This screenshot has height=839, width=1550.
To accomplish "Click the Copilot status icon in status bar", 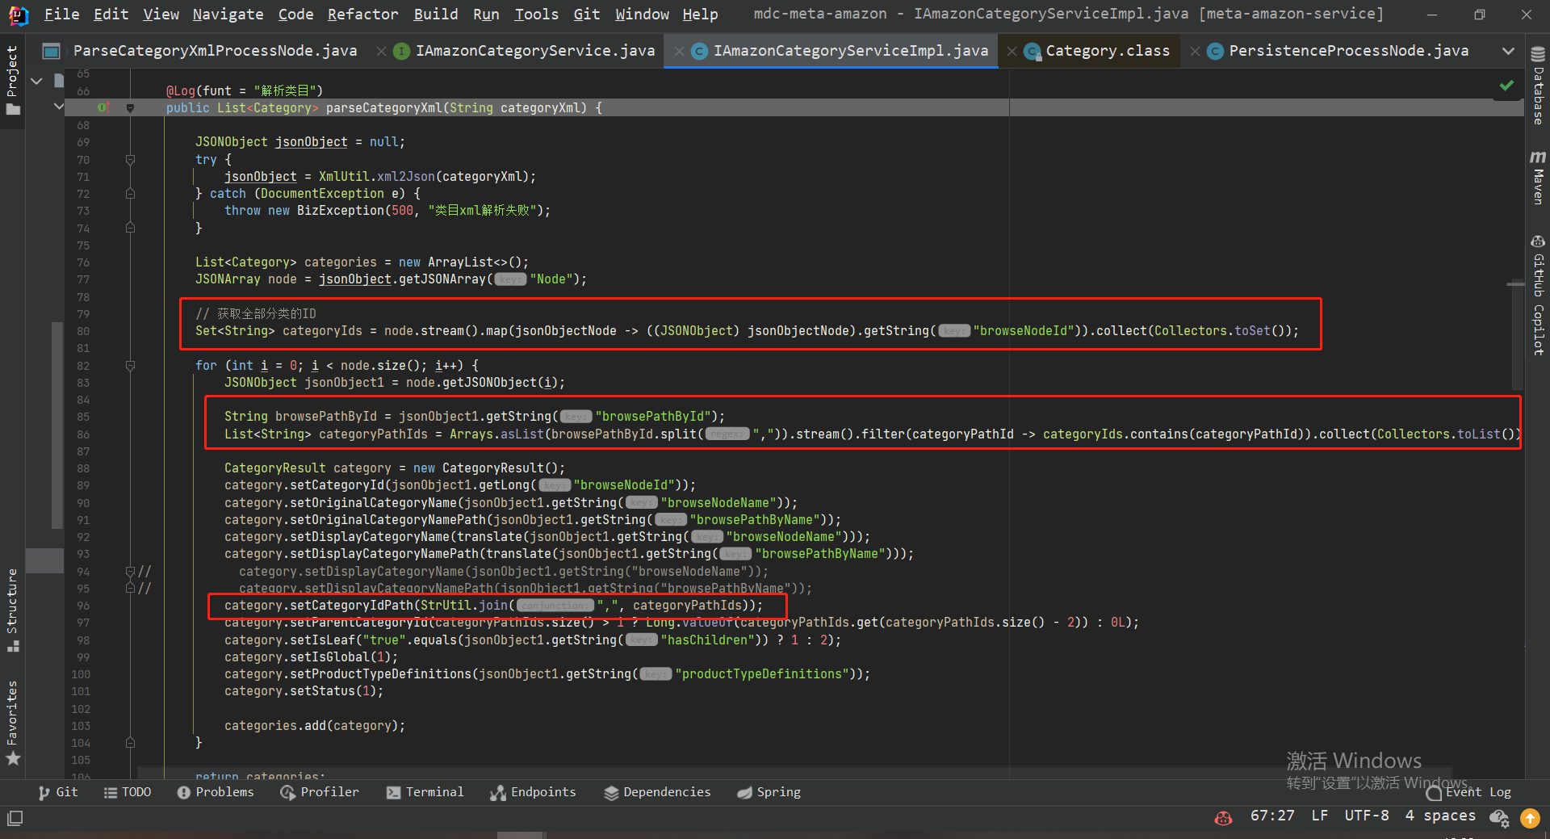I will pos(1223,817).
